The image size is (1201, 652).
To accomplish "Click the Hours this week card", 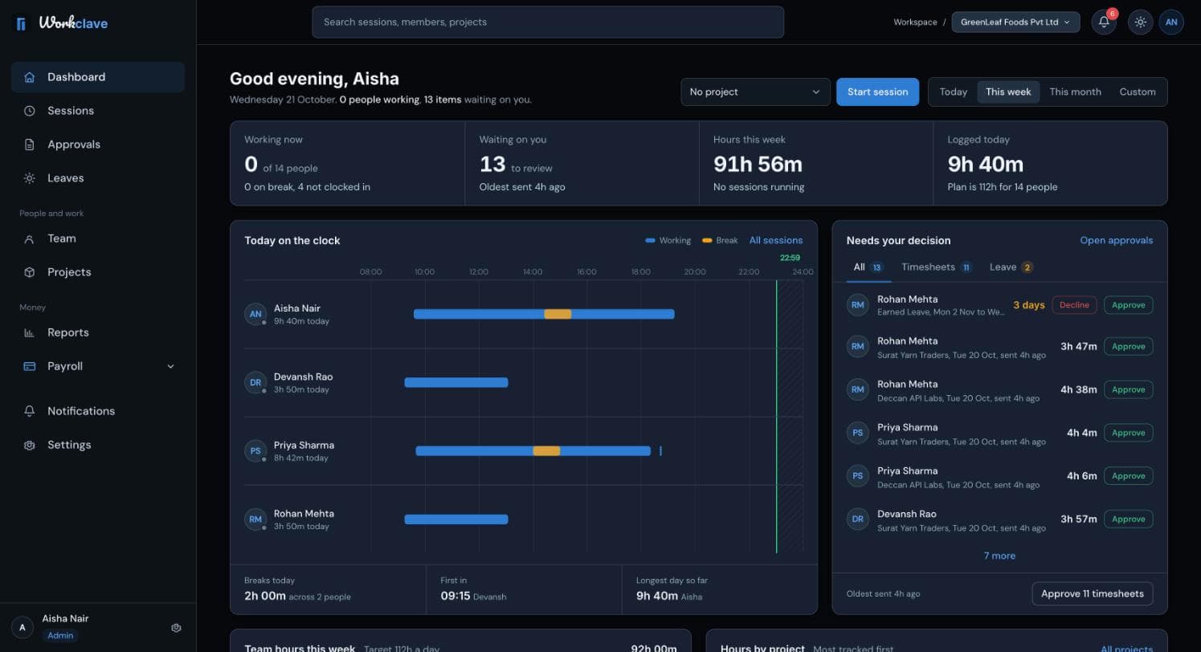I will pyautogui.click(x=816, y=163).
